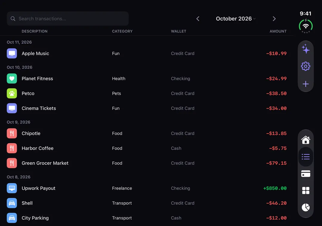The image size is (322, 226).
Task: Click the -$5.75 amount
Action: click(x=278, y=148)
